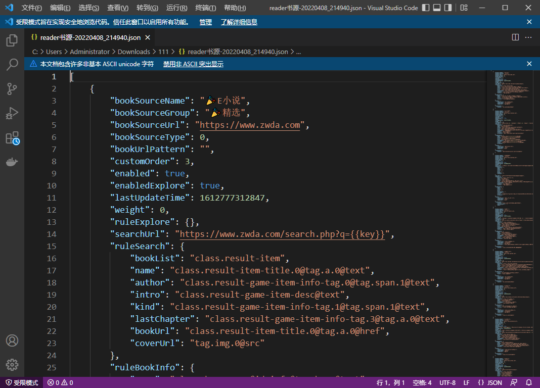The image size is (540, 388).
Task: Open the 选择(S) menu
Action: coord(89,8)
